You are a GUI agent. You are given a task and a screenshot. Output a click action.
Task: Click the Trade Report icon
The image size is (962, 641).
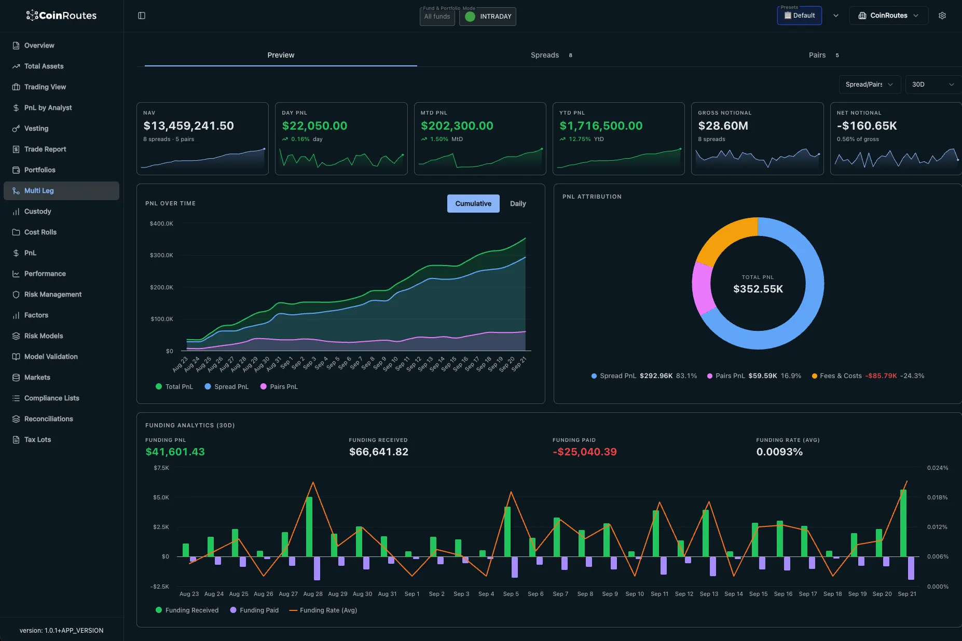16,149
